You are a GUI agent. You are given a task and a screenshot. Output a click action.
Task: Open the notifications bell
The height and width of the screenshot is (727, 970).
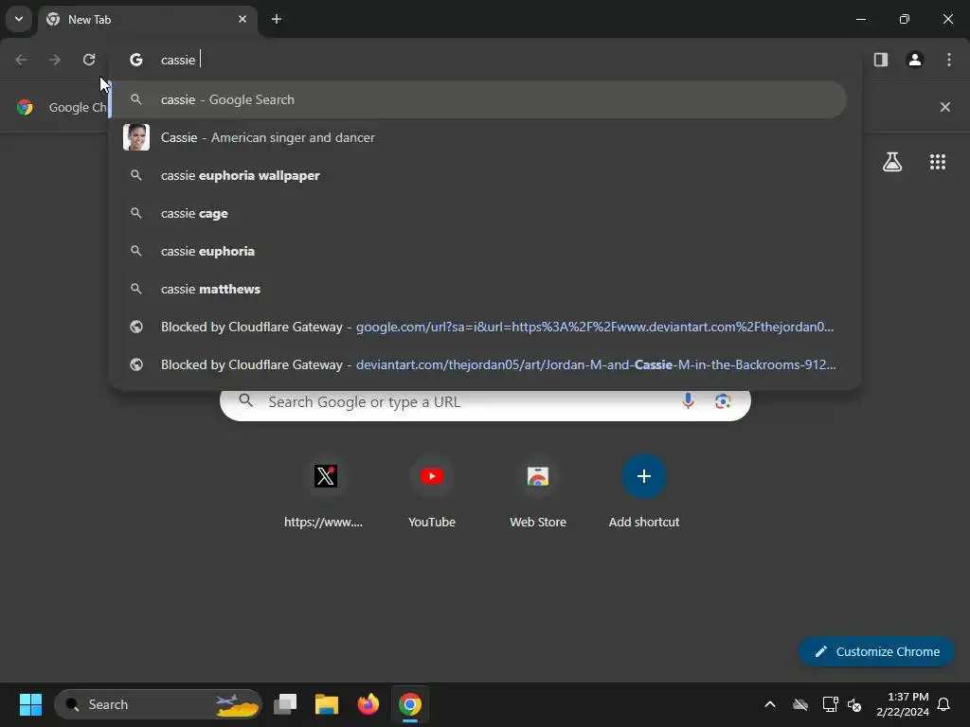pos(944,704)
